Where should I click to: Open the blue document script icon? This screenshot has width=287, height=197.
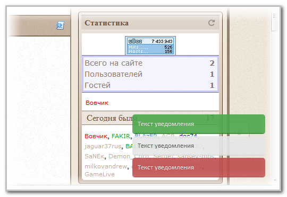coord(61,25)
